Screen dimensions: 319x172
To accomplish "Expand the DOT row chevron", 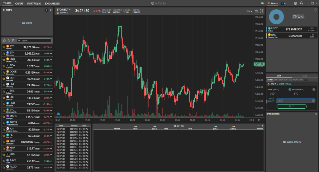I will [51, 79].
